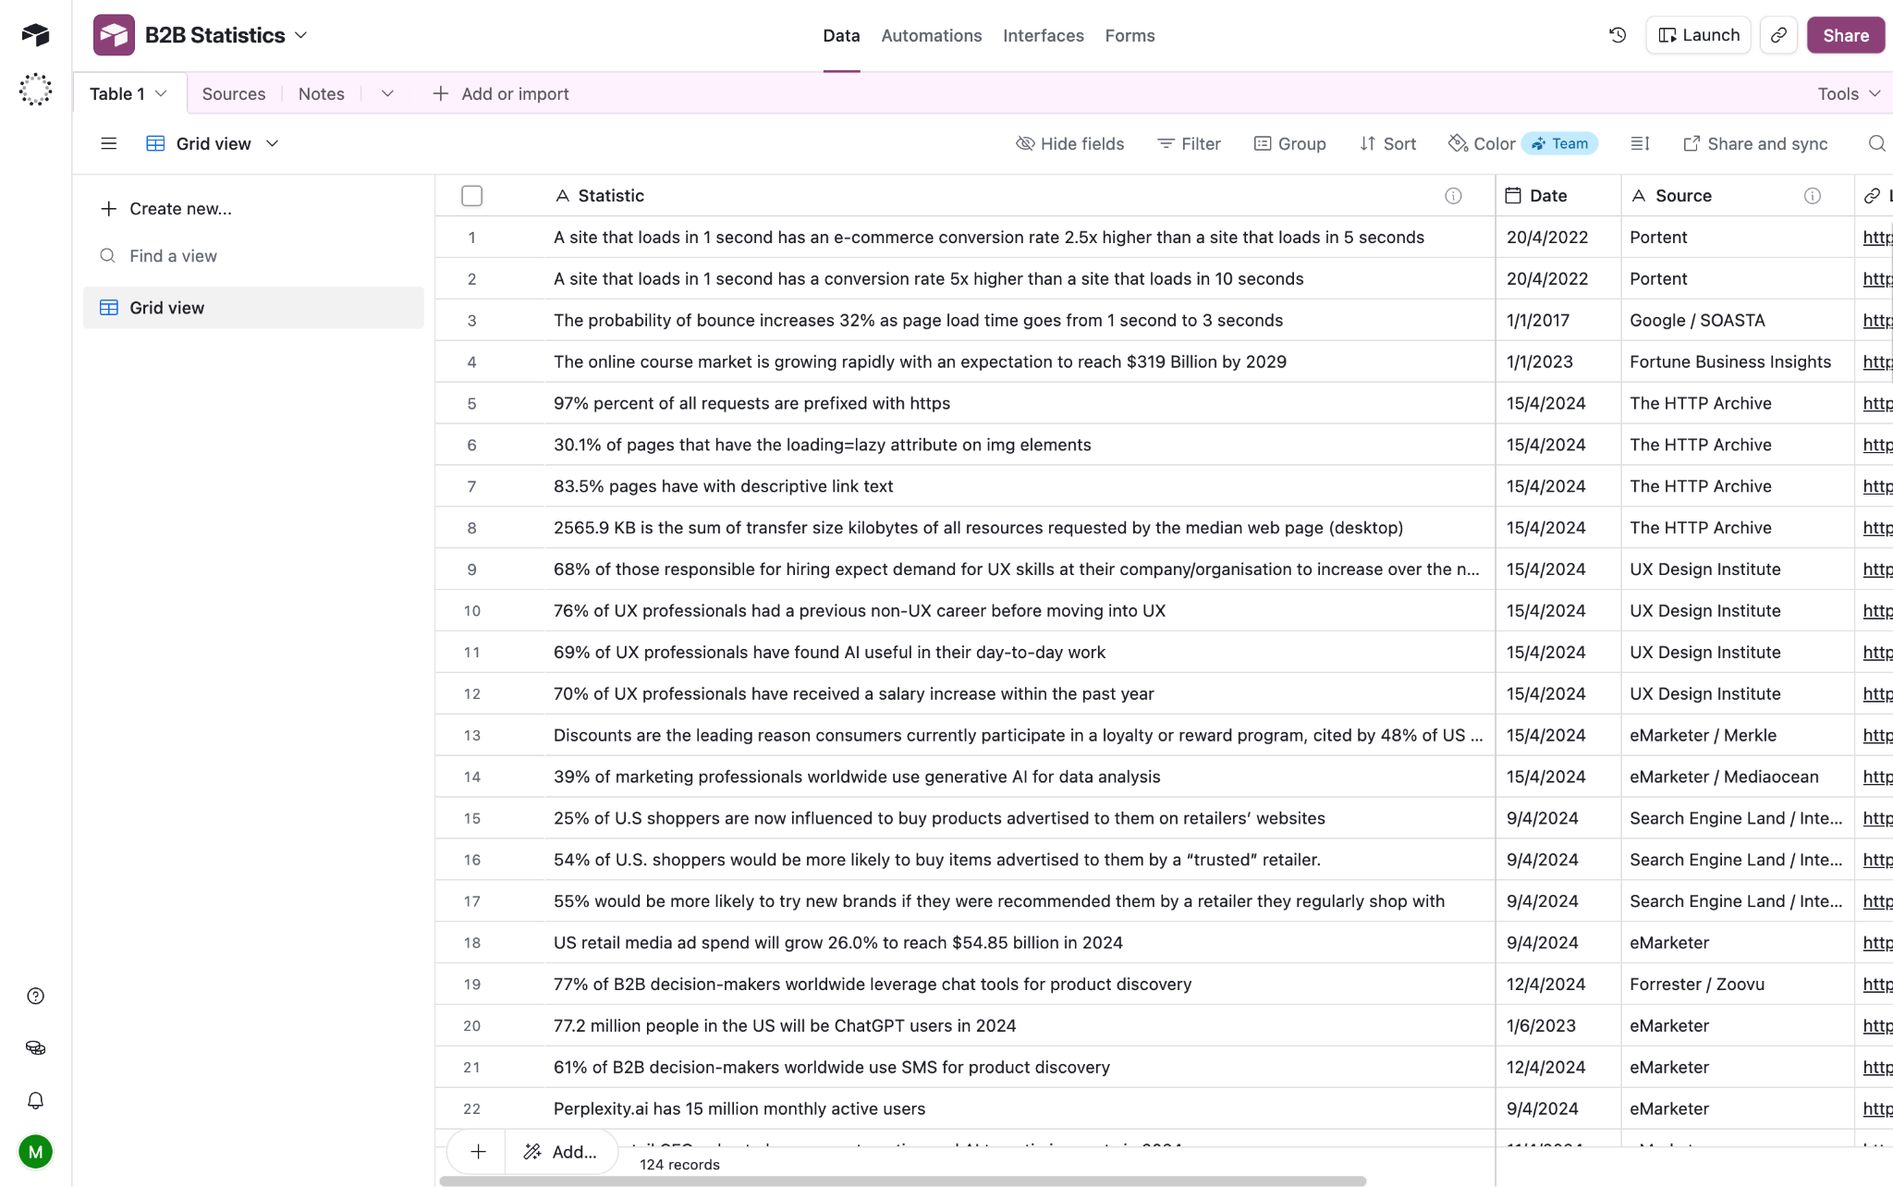Show Statistic field info icon

pyautogui.click(x=1453, y=196)
